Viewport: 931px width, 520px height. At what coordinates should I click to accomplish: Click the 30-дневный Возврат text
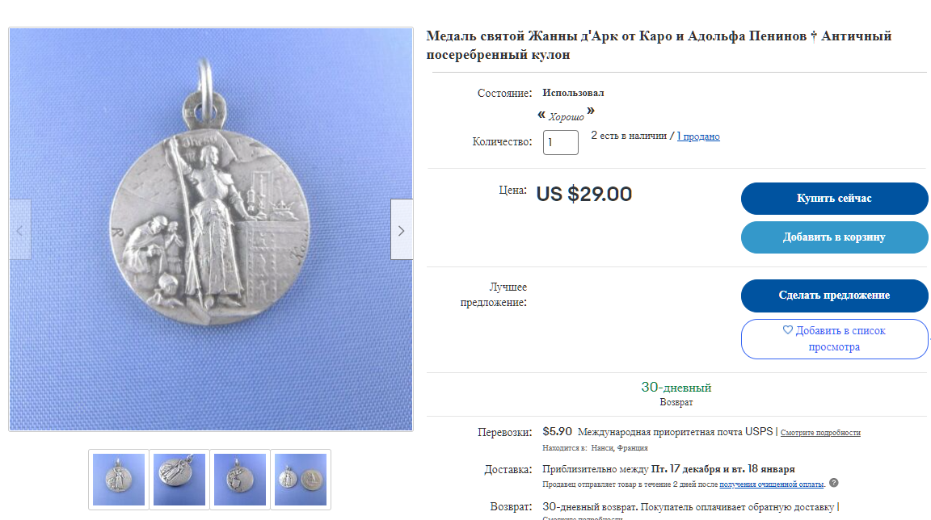click(x=676, y=394)
